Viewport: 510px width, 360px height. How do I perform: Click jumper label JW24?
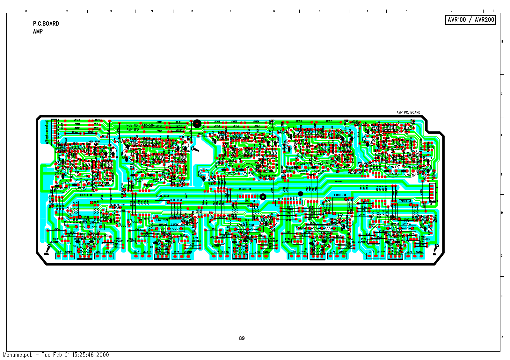(x=57, y=229)
